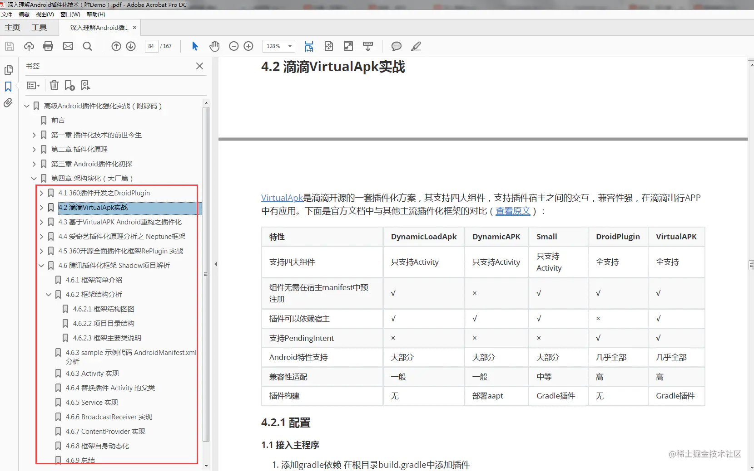Click the page number 84 field

[x=151, y=46]
